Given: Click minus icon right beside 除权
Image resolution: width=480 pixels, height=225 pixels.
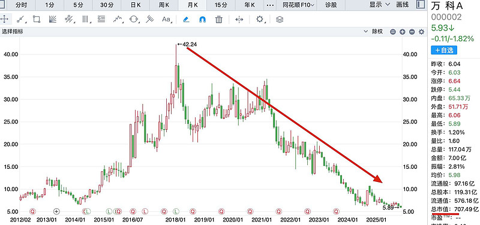Looking at the screenshot, I should [x=393, y=32].
